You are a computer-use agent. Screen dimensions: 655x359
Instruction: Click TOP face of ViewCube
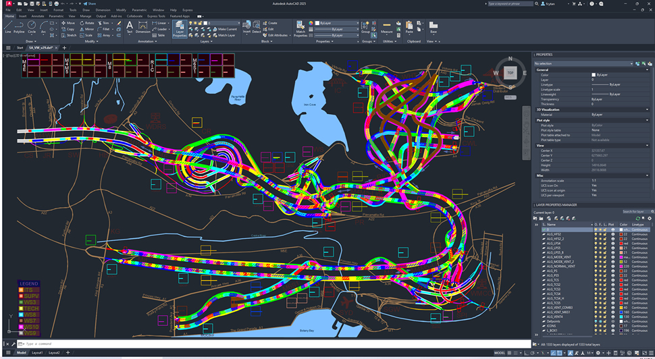510,73
